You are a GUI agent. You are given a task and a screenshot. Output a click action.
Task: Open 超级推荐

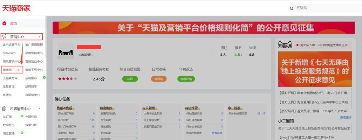click(x=31, y=78)
